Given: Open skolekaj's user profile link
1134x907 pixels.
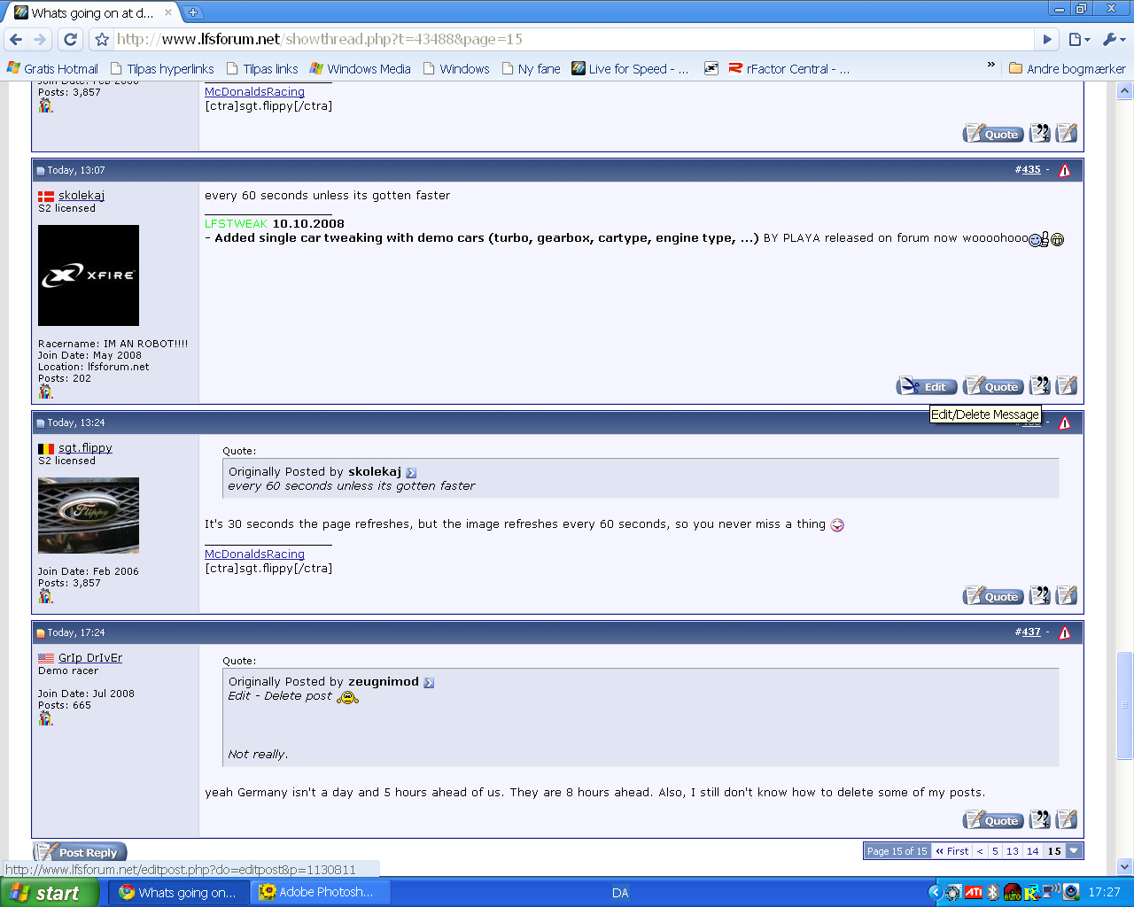Looking at the screenshot, I should pos(82,196).
